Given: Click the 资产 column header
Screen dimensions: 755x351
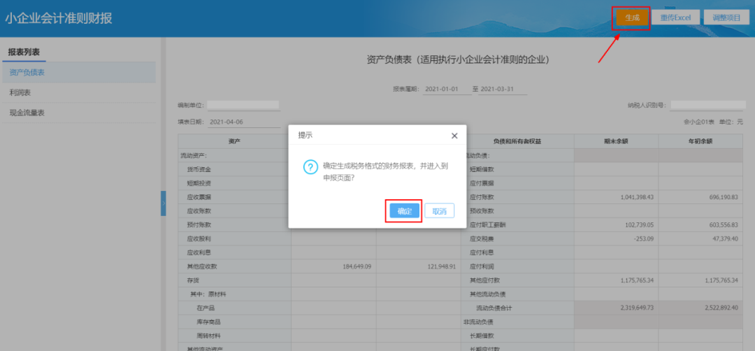Looking at the screenshot, I should click(x=234, y=141).
